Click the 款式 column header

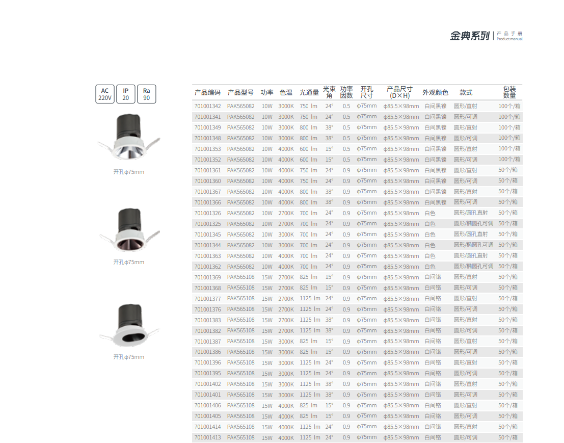click(466, 93)
